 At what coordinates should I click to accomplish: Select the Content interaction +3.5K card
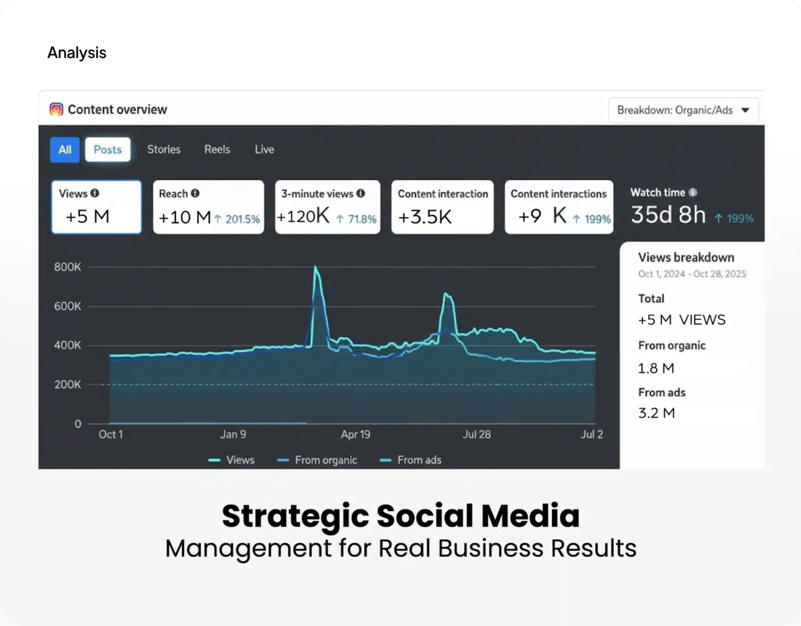443,207
